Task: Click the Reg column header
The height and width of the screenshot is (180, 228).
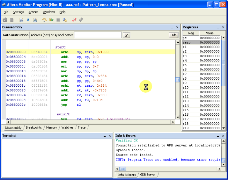Action: point(191,33)
